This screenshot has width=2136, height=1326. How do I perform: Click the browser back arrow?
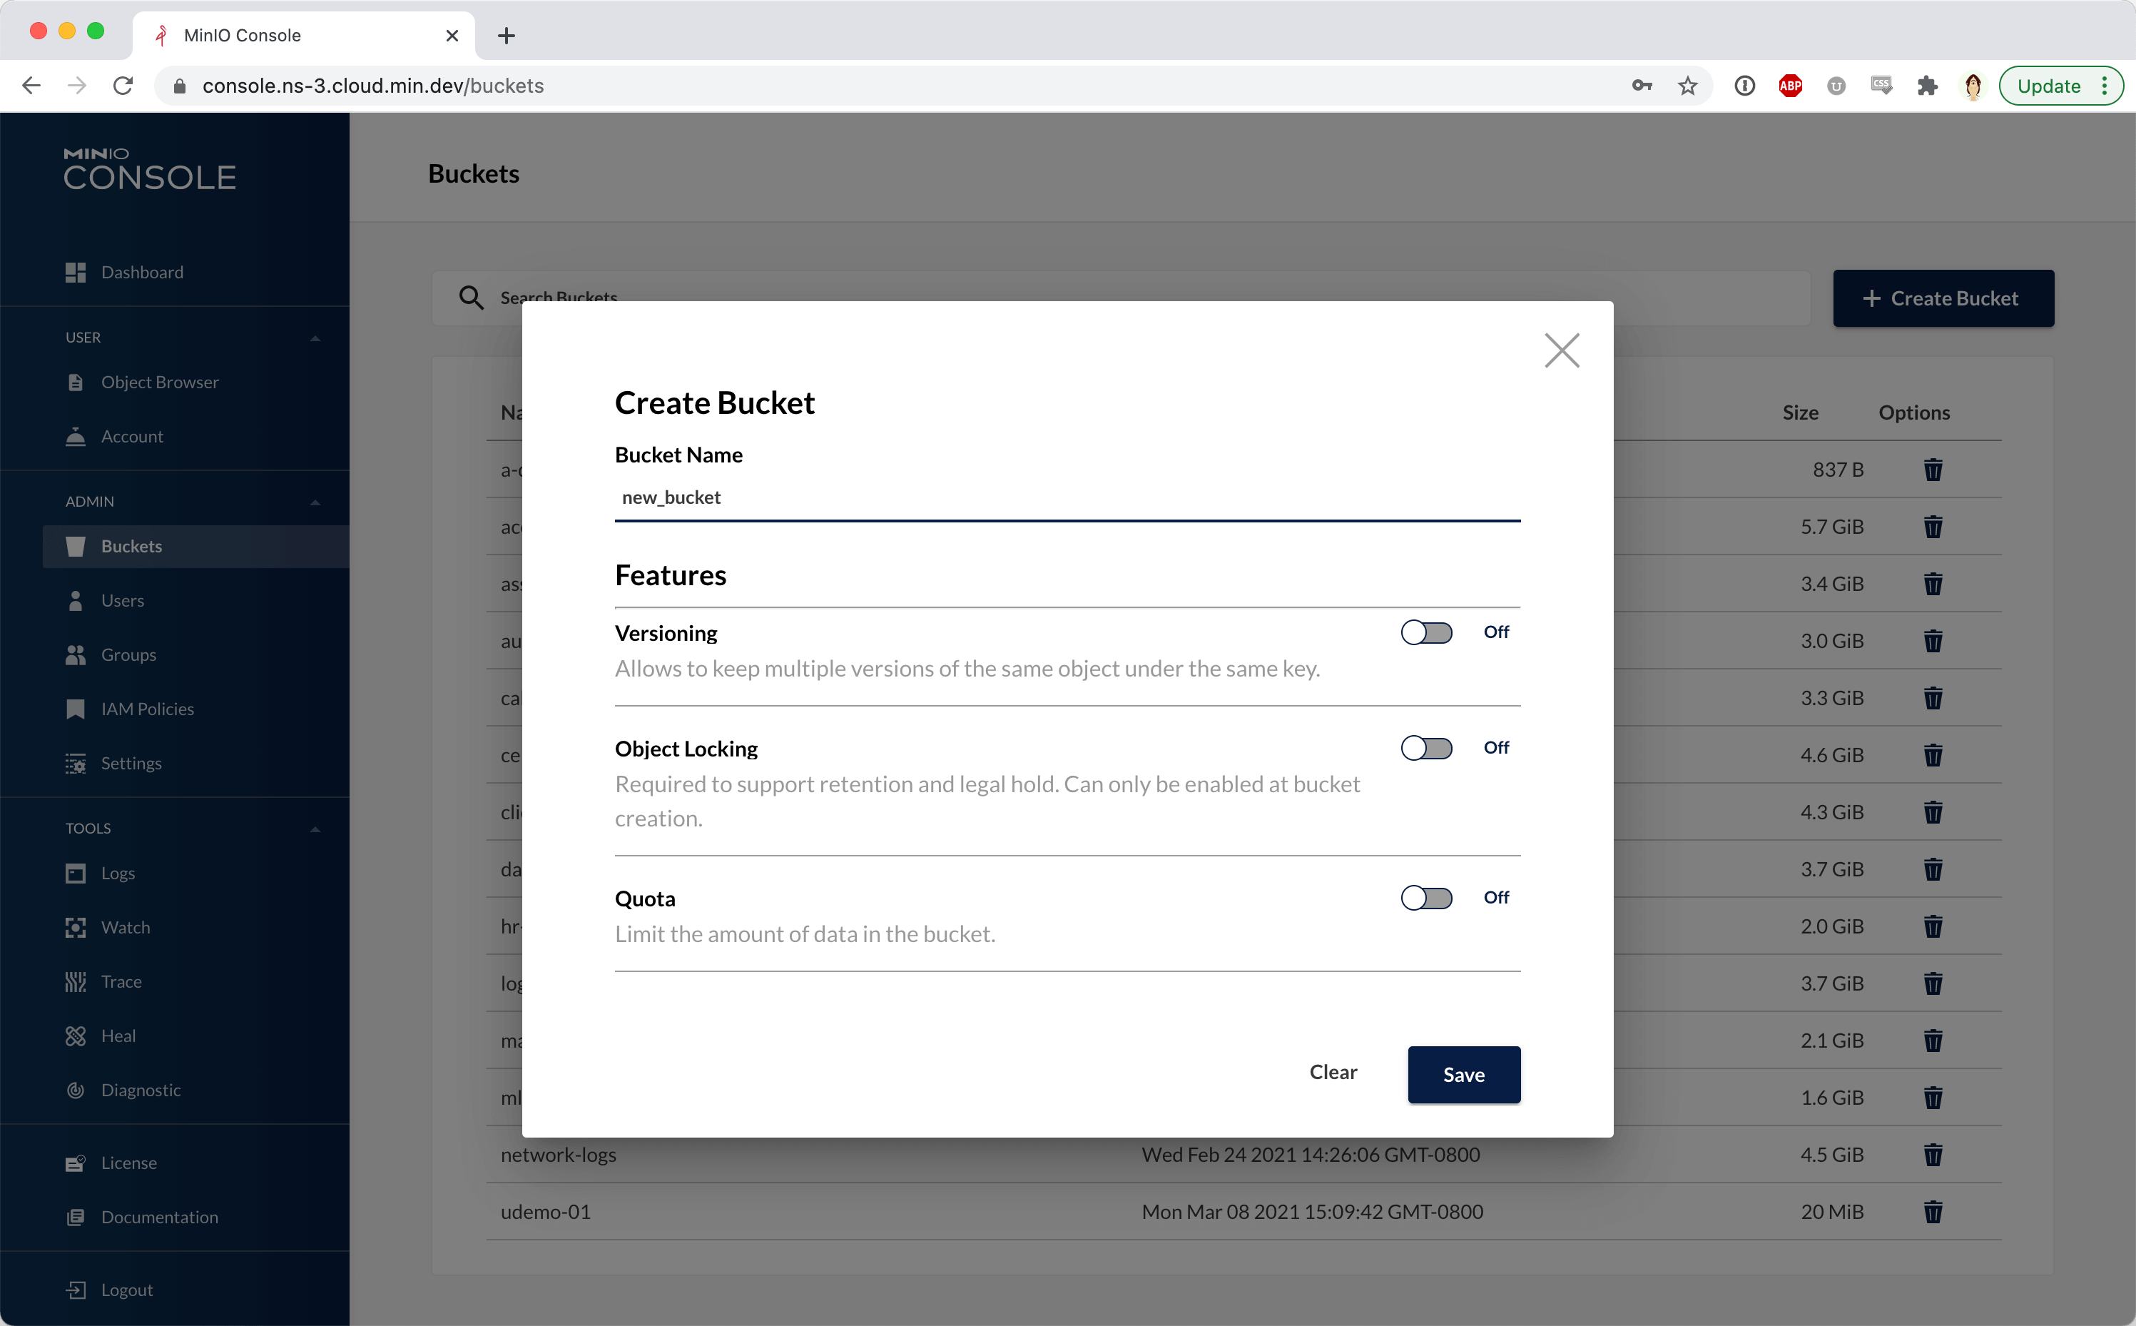pos(31,85)
